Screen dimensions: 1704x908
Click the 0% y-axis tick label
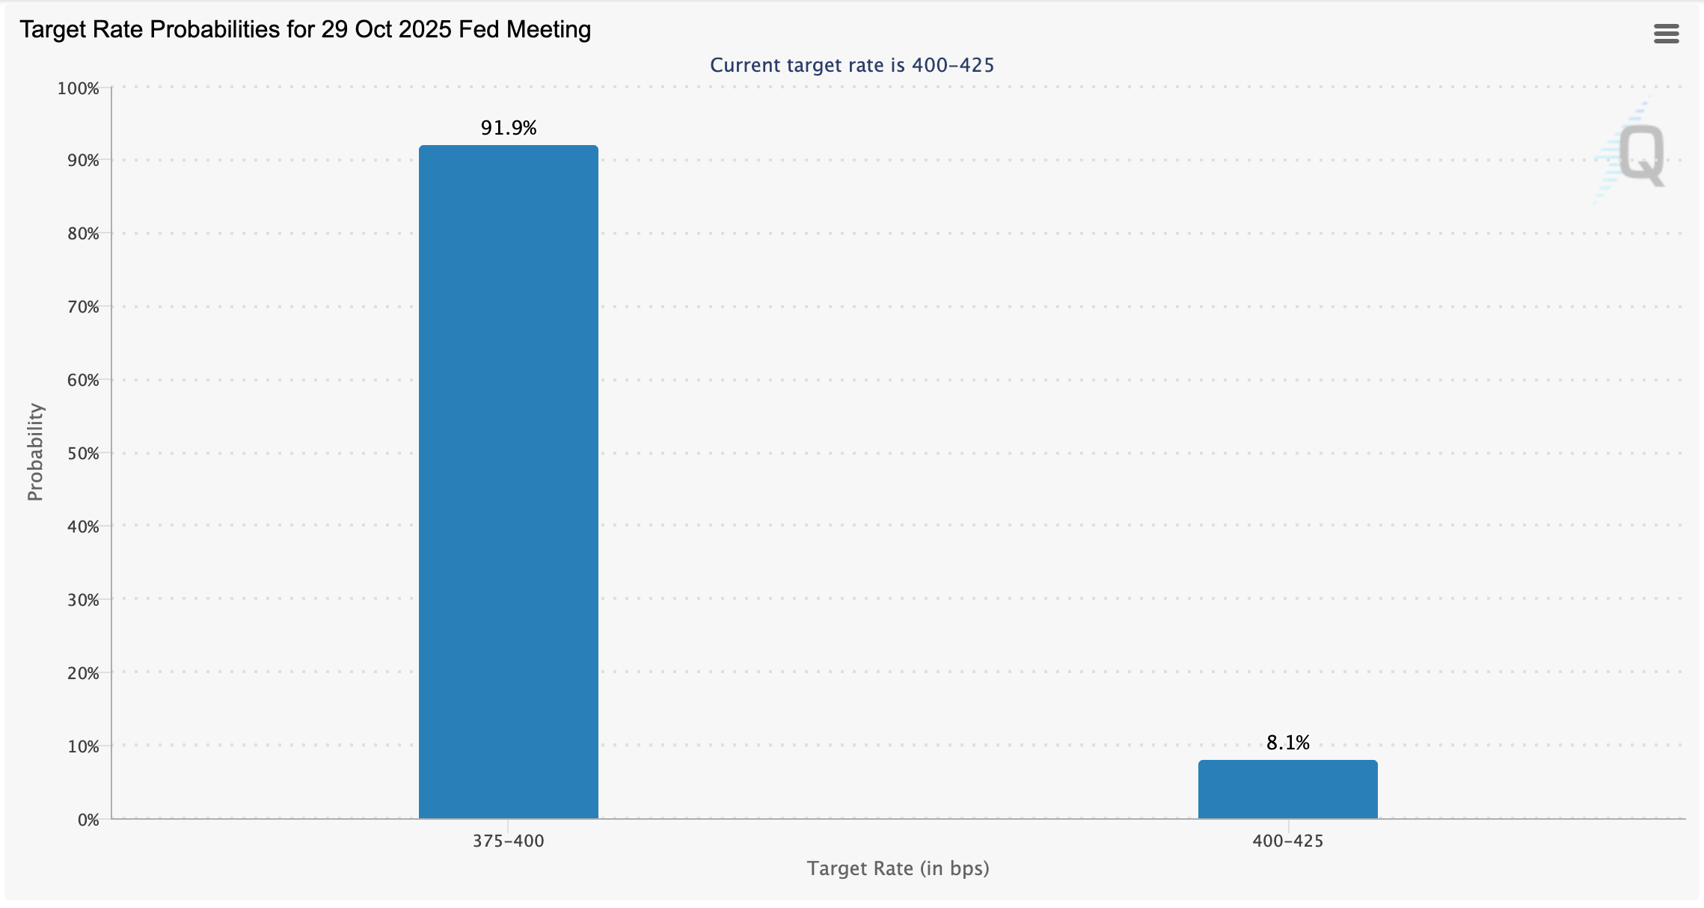pyautogui.click(x=88, y=820)
